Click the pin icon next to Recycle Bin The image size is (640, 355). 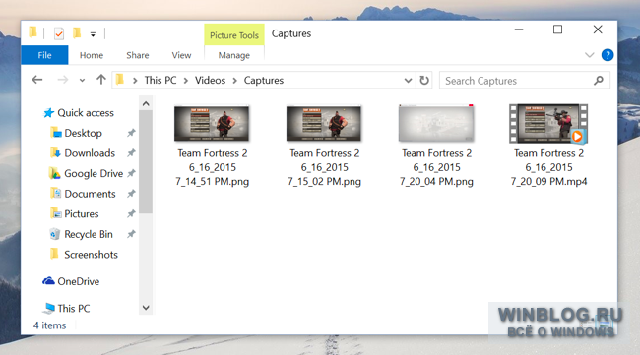coord(131,234)
